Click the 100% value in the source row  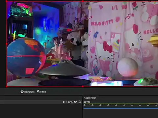tap(69, 102)
